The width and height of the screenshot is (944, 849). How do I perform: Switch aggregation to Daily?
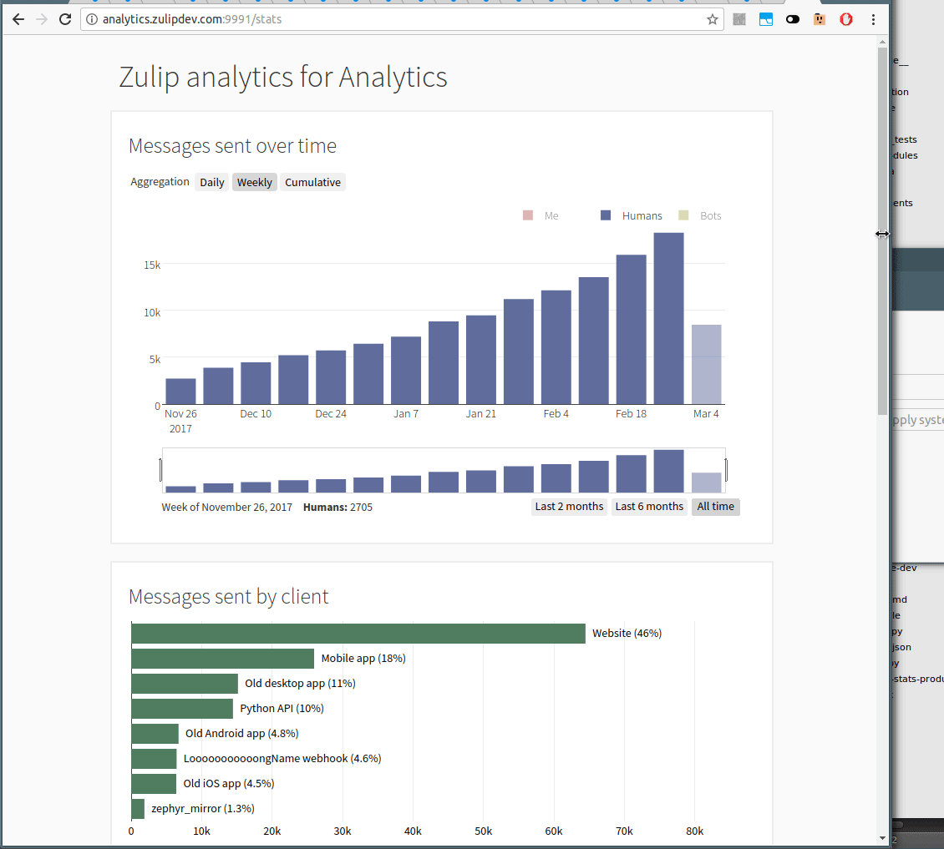coord(212,182)
